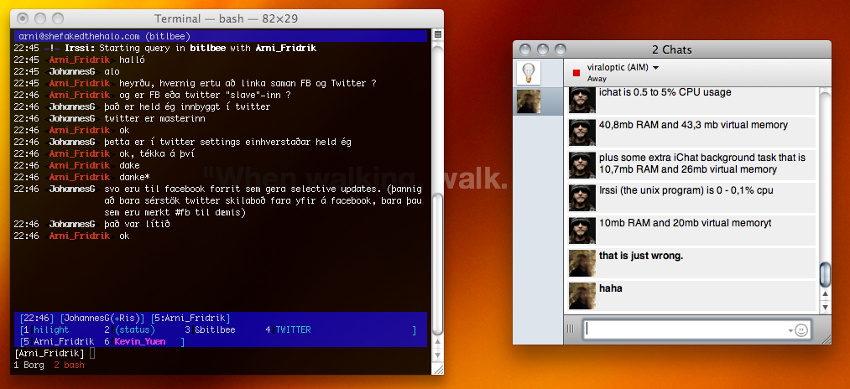Click the avatar next to '40,8mb RAM' message
Image resolution: width=850 pixels, height=389 pixels.
(582, 132)
